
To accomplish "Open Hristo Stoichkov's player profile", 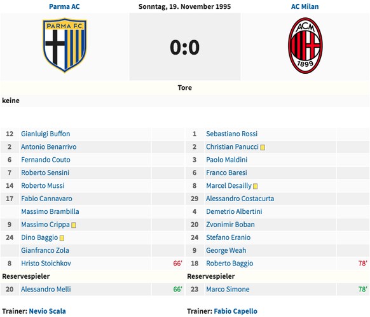I will (x=46, y=263).
